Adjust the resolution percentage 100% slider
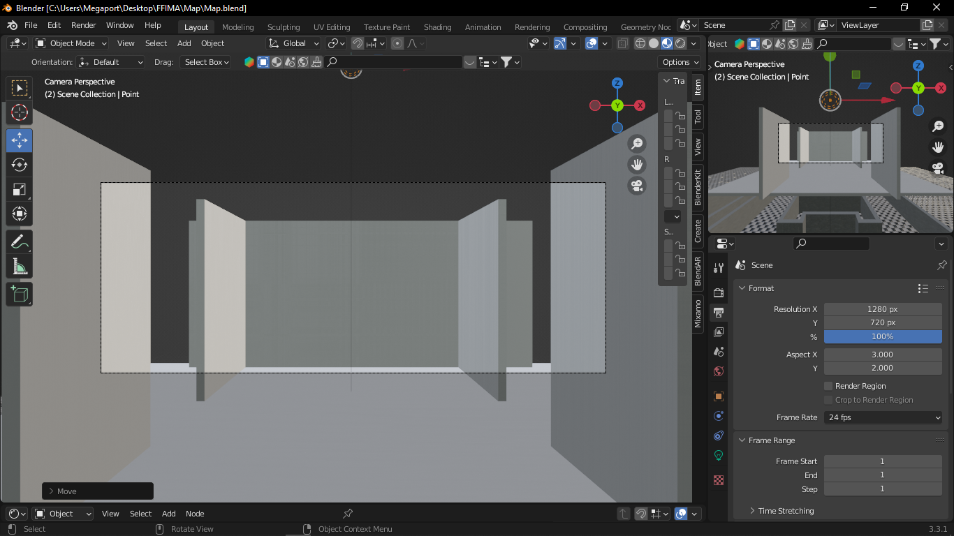This screenshot has width=954, height=536. pyautogui.click(x=883, y=336)
